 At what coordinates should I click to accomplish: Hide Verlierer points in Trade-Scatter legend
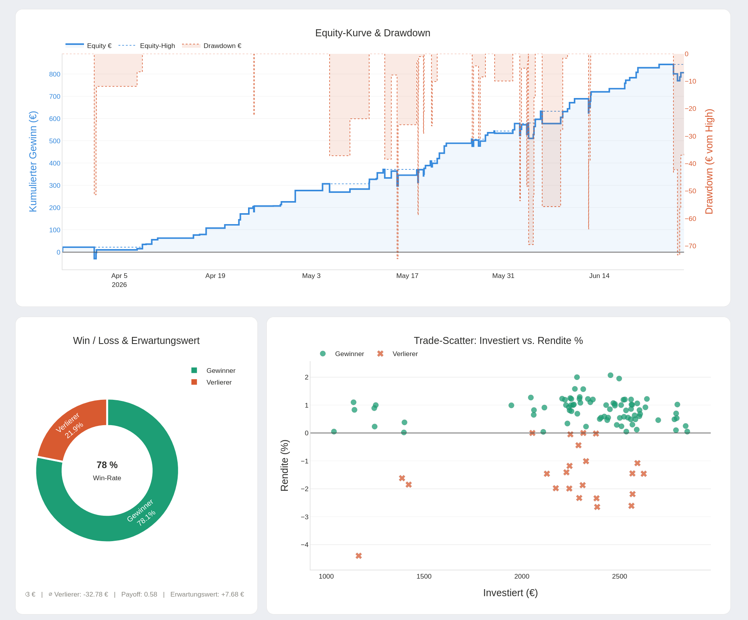click(x=397, y=354)
